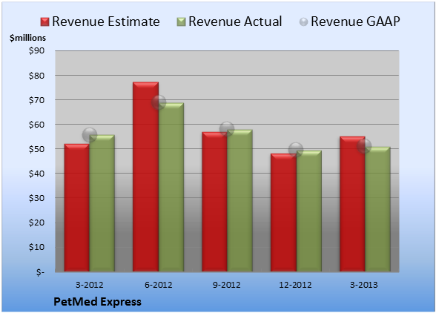Viewport: 436px width, 313px height.
Task: Select the red Estimate bar for 12-2012
Action: (283, 213)
